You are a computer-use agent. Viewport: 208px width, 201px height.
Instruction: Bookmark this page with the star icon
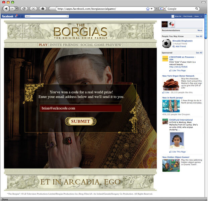pos(148,9)
